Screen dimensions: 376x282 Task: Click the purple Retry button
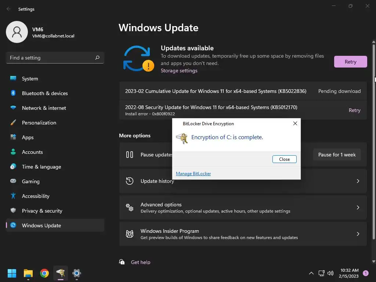point(350,62)
